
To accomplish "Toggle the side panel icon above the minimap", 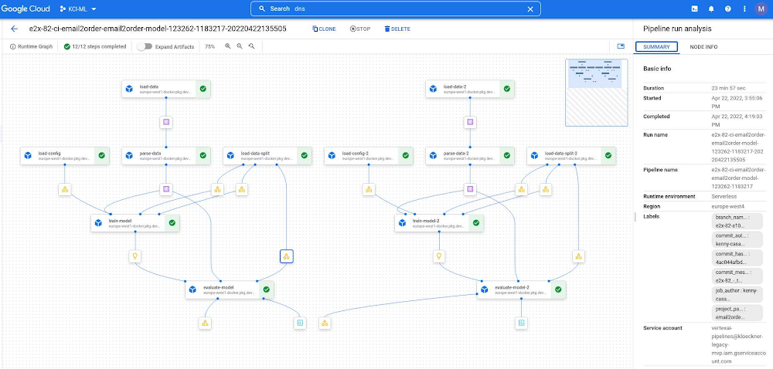I will pyautogui.click(x=621, y=46).
